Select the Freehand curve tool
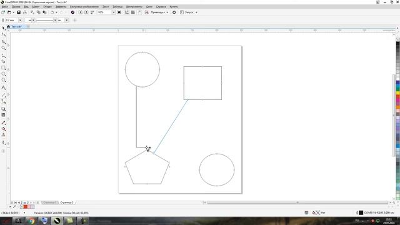 coord(4,56)
